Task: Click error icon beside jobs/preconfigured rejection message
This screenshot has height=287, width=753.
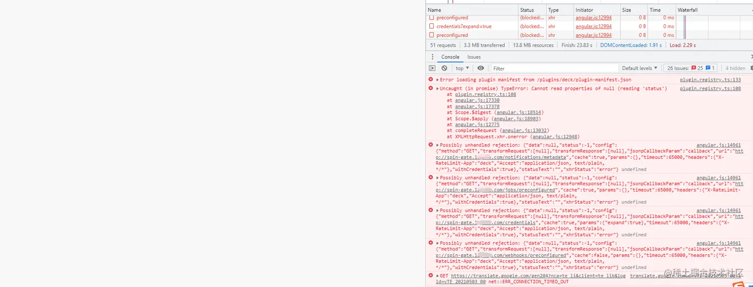Action: click(x=431, y=178)
